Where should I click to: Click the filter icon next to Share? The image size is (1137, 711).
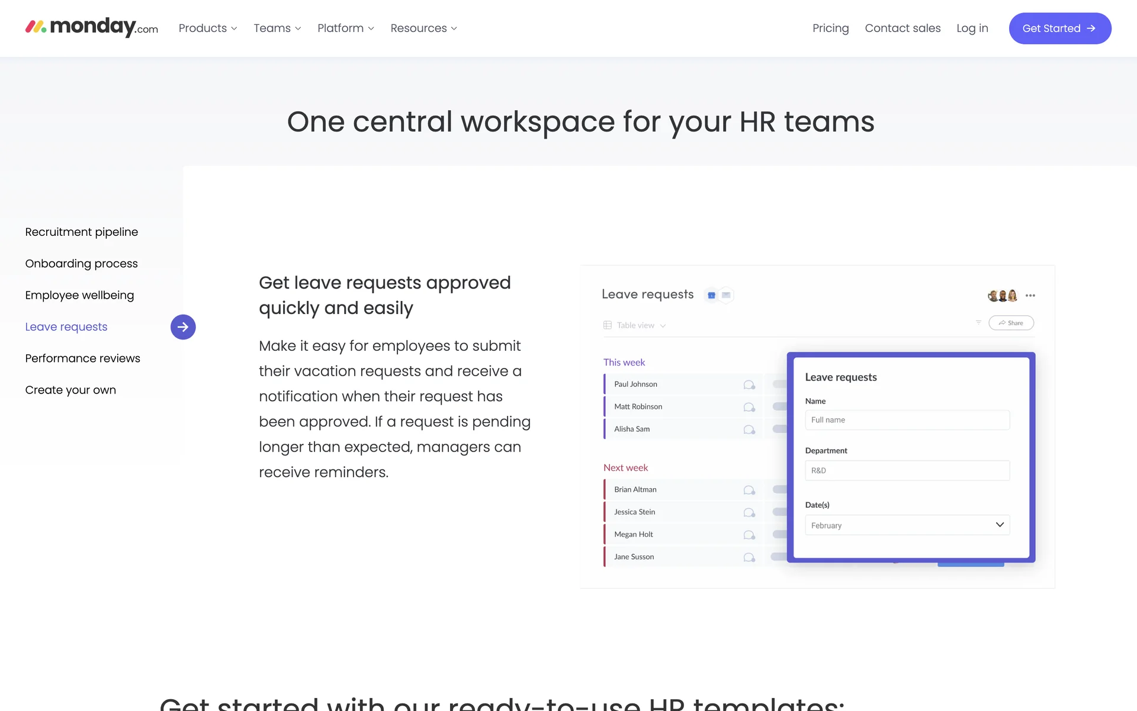[978, 323]
